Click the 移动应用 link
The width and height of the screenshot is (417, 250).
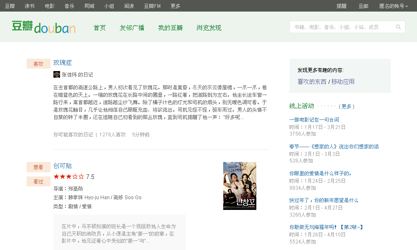[x=343, y=81]
